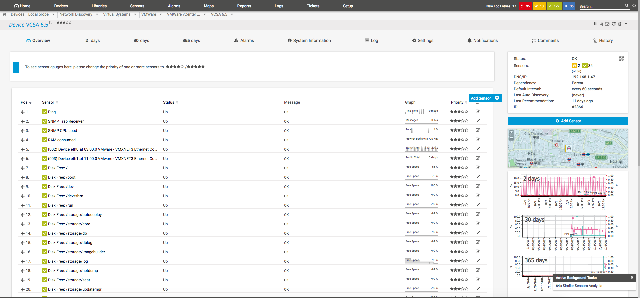Click green check of Disk Free: /storage/netdump
Image resolution: width=640 pixels, height=298 pixels.
(45, 270)
